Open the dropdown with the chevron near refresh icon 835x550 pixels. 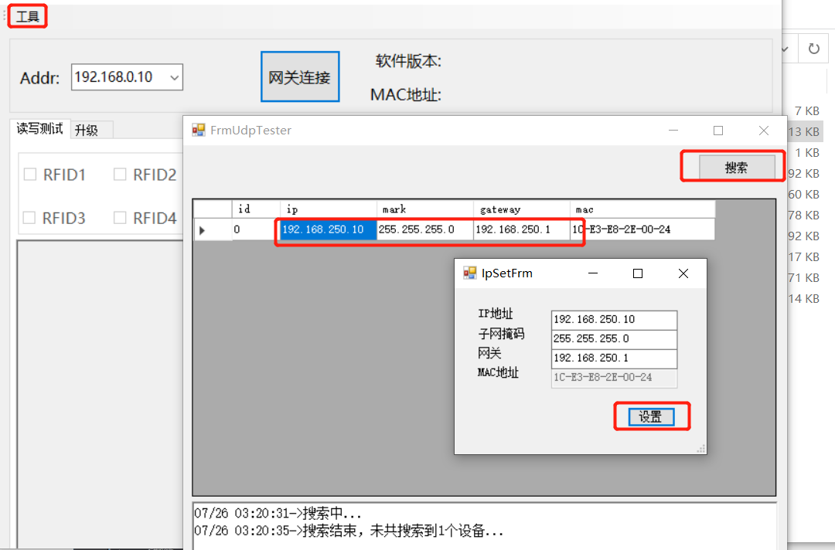pos(784,48)
